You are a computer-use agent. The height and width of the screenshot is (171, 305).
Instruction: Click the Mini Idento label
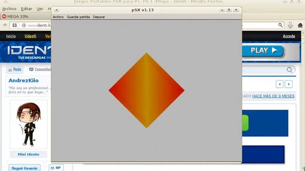click(29, 154)
